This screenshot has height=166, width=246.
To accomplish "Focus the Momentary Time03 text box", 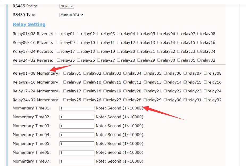I will [77, 126].
